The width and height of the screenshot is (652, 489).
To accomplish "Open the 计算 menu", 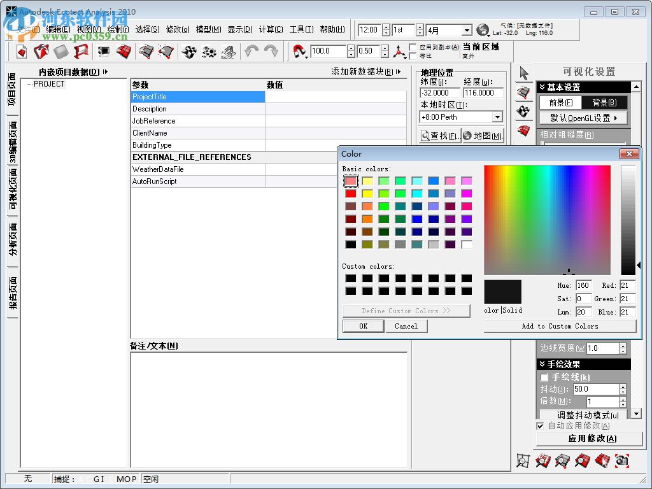I will point(271,29).
